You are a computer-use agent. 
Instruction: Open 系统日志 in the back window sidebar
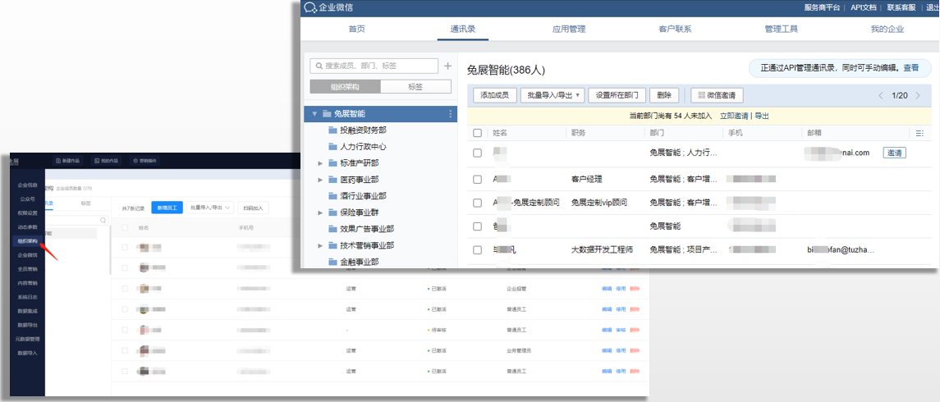point(28,296)
